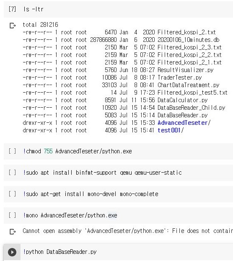Click the 'test001/' directory name
Screen dimensions: 233x261
[171, 130]
